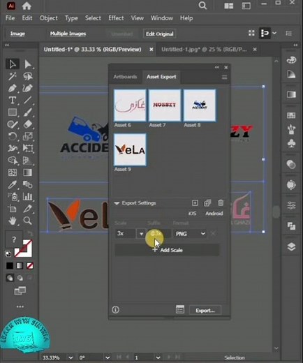
Task: Open the Effect menu
Action: tap(116, 18)
